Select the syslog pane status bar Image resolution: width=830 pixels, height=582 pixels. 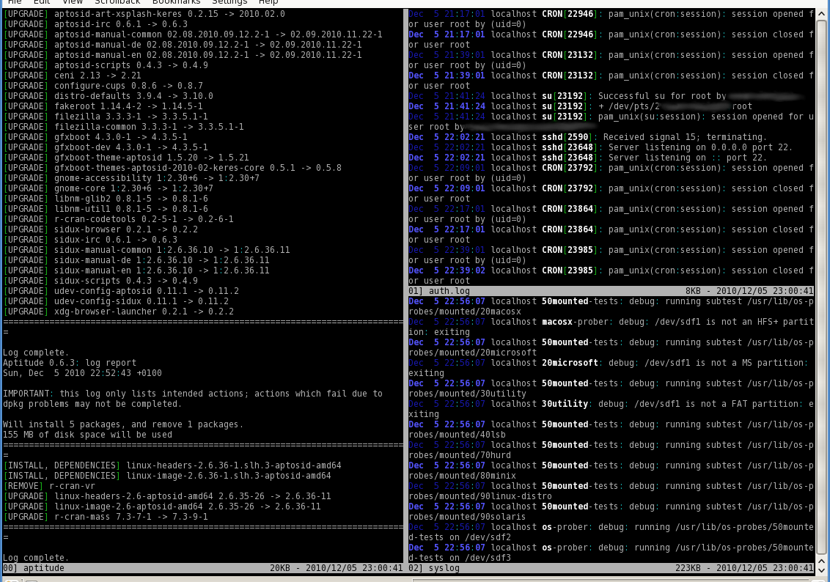click(610, 568)
